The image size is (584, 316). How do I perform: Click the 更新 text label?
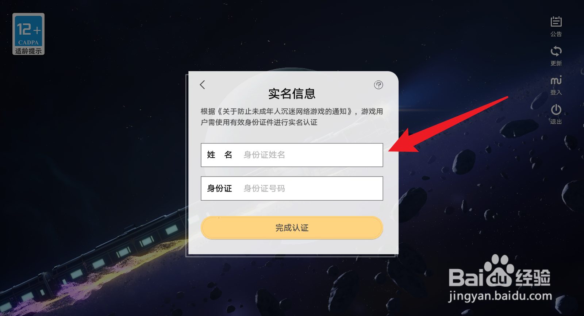(556, 63)
